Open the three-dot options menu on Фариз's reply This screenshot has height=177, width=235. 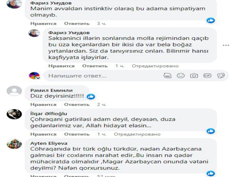coord(226,45)
